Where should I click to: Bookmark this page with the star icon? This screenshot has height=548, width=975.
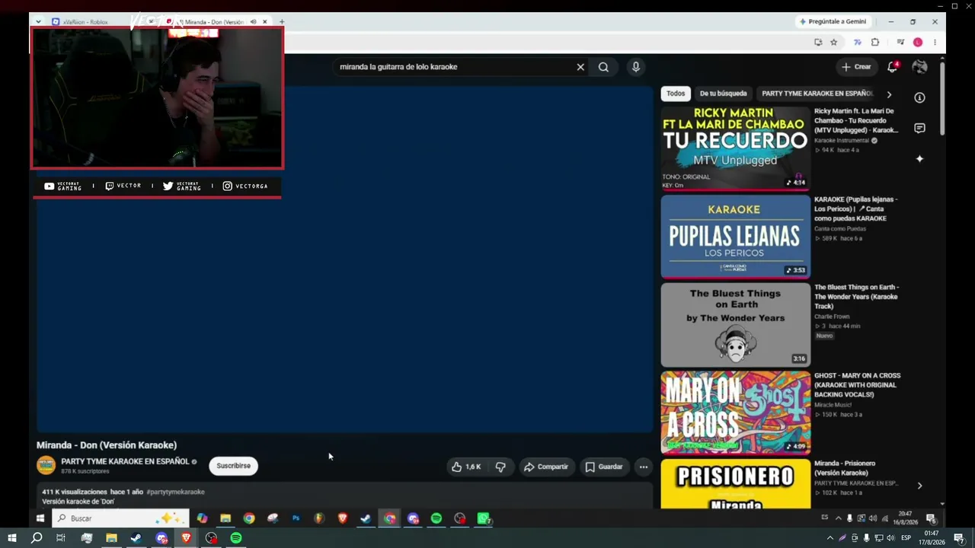pyautogui.click(x=834, y=43)
